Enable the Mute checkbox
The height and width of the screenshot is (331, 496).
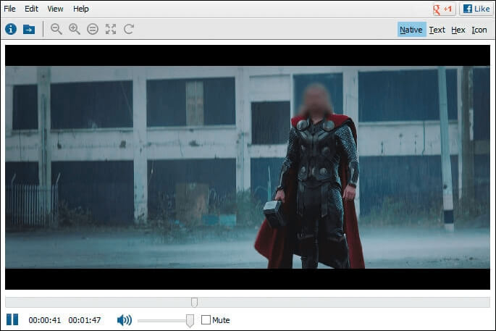pos(206,320)
